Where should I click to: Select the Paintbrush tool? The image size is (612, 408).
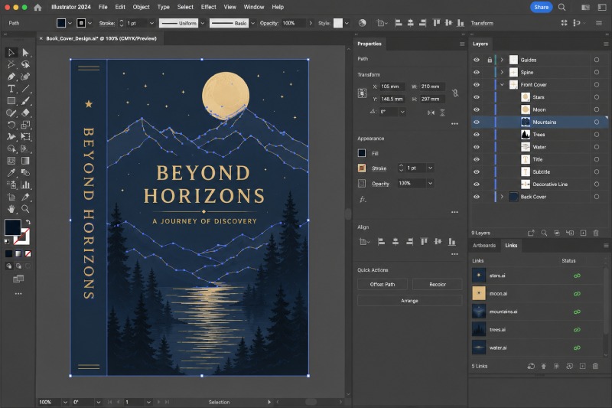[25, 101]
